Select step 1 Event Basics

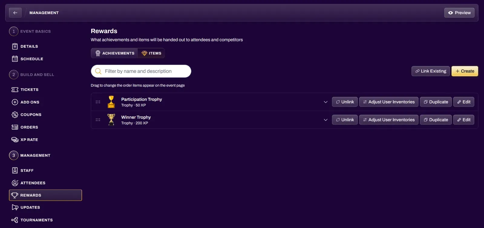coord(30,31)
